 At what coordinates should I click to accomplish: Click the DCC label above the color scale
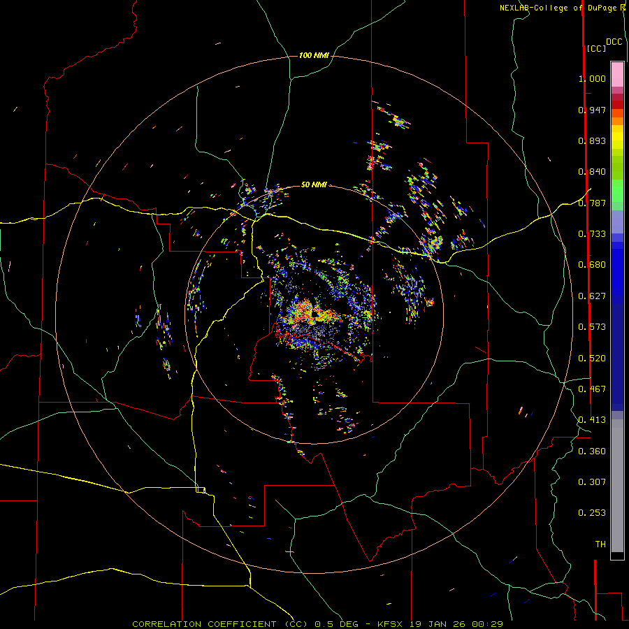(614, 42)
